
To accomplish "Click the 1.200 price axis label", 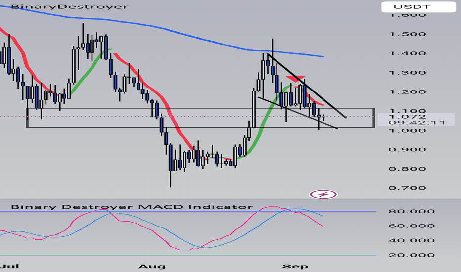I will [x=407, y=92].
